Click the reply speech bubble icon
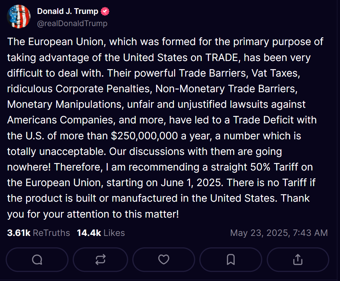 [x=37, y=260]
